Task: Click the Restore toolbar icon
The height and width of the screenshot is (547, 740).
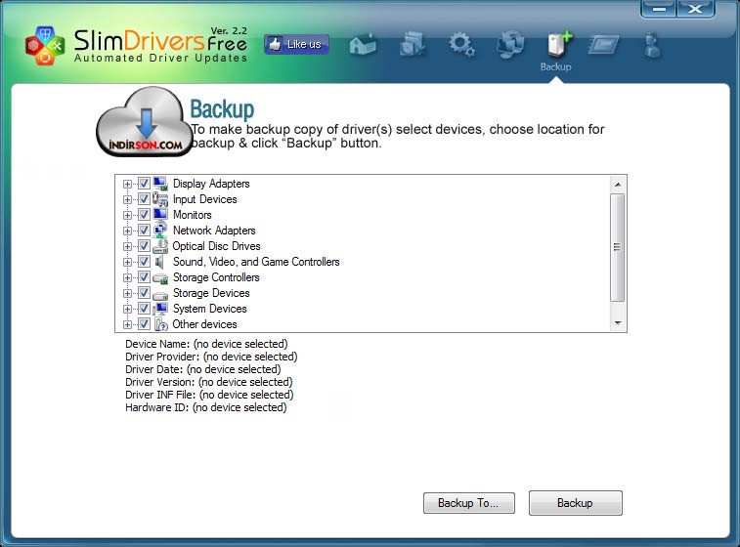Action: (603, 45)
